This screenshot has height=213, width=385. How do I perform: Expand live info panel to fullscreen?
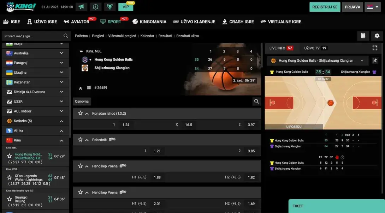pyautogui.click(x=375, y=48)
